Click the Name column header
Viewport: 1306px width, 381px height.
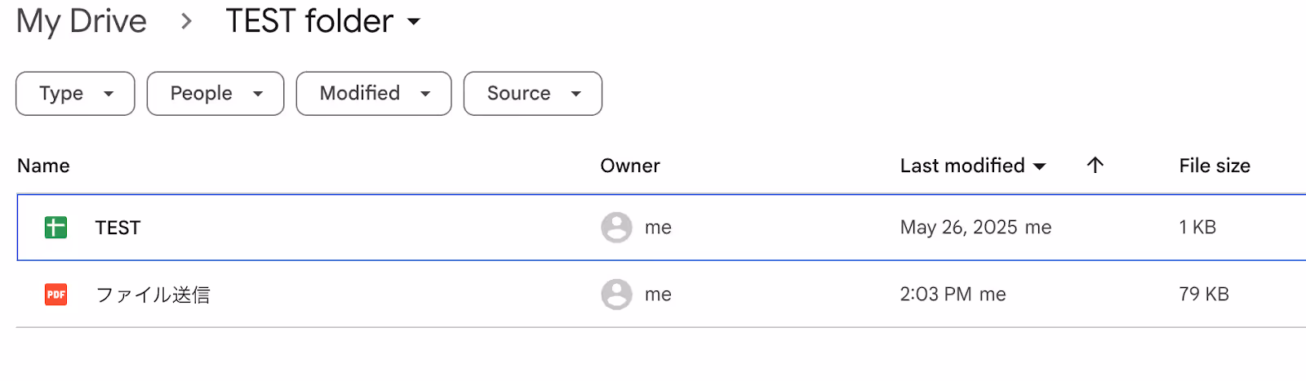tap(43, 166)
